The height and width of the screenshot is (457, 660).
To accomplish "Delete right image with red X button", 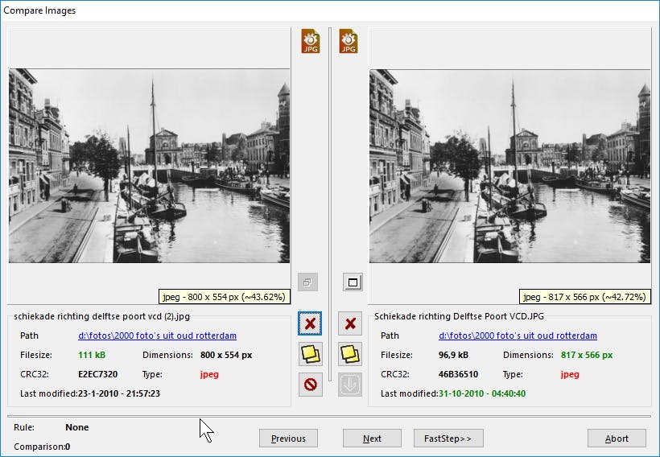I will pyautogui.click(x=350, y=323).
